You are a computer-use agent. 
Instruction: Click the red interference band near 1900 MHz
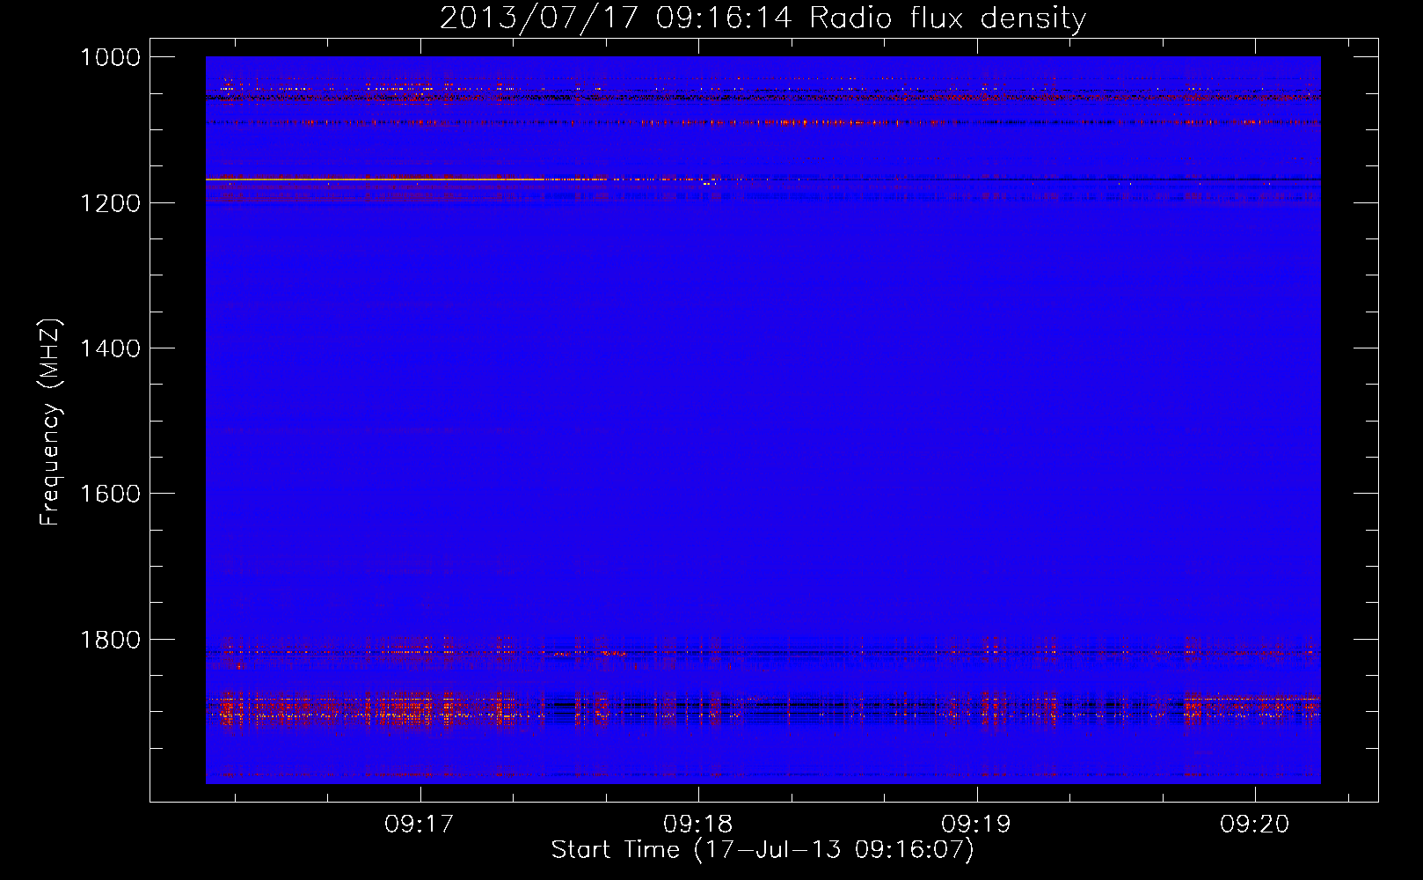(x=763, y=708)
